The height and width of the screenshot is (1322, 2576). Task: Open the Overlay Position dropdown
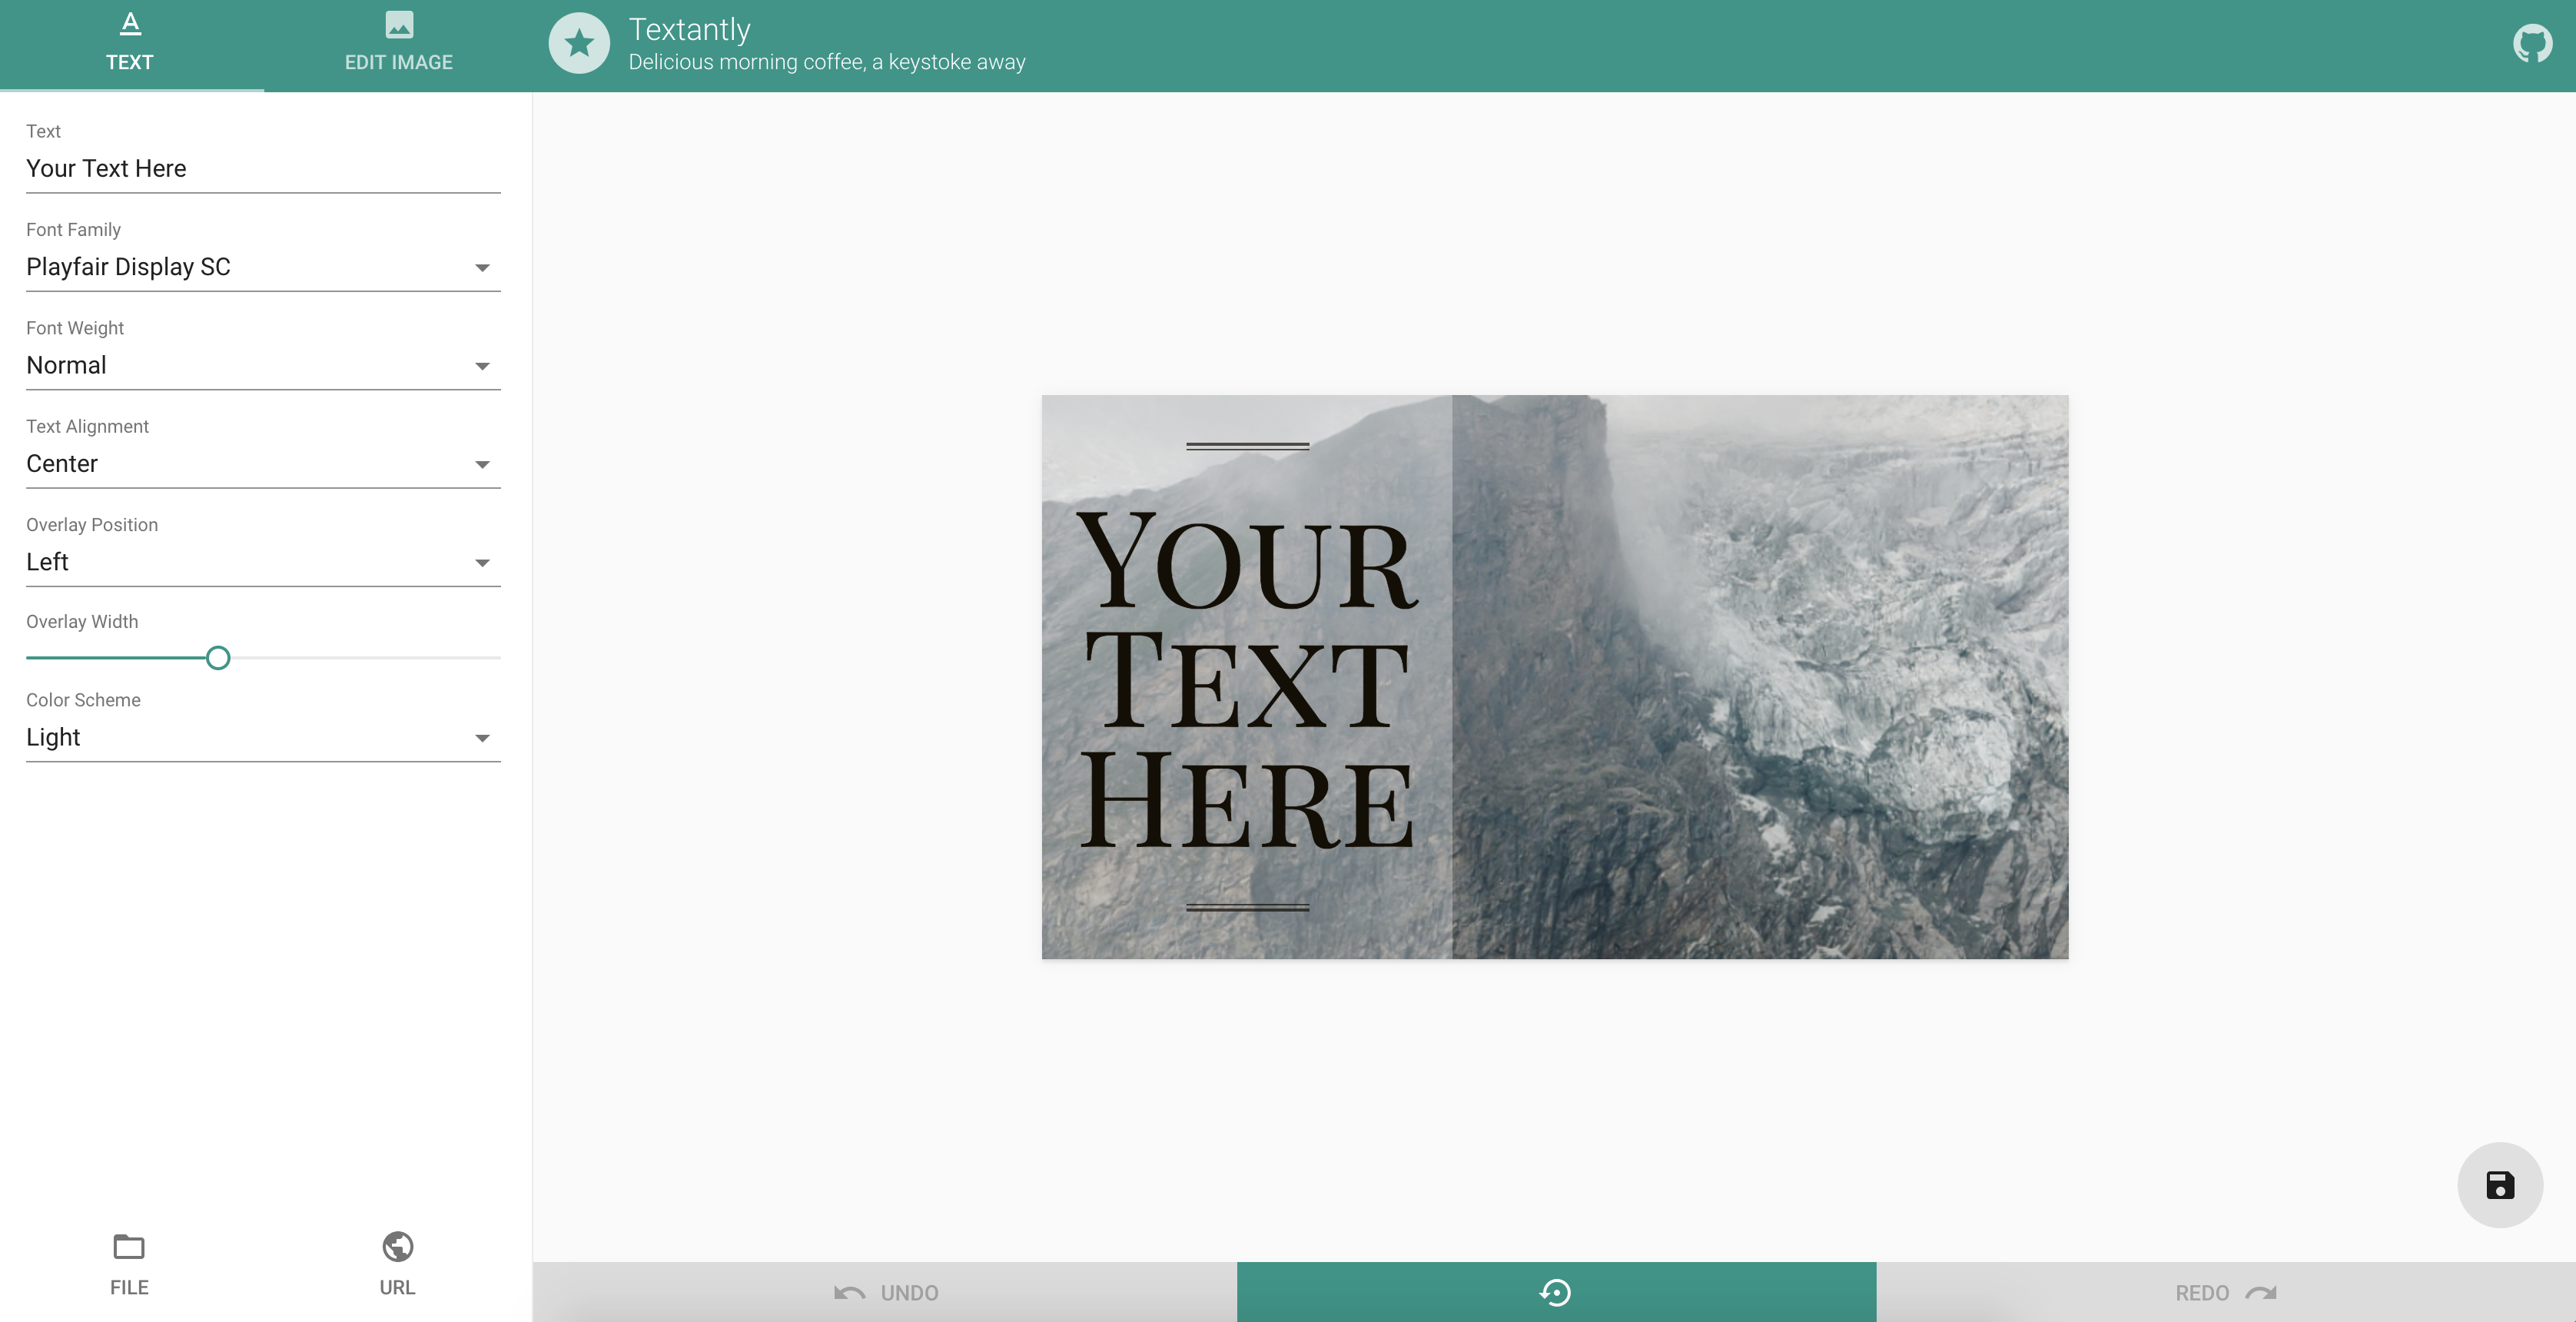coord(262,562)
